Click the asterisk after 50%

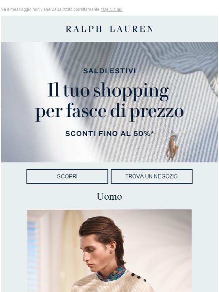click(x=153, y=132)
